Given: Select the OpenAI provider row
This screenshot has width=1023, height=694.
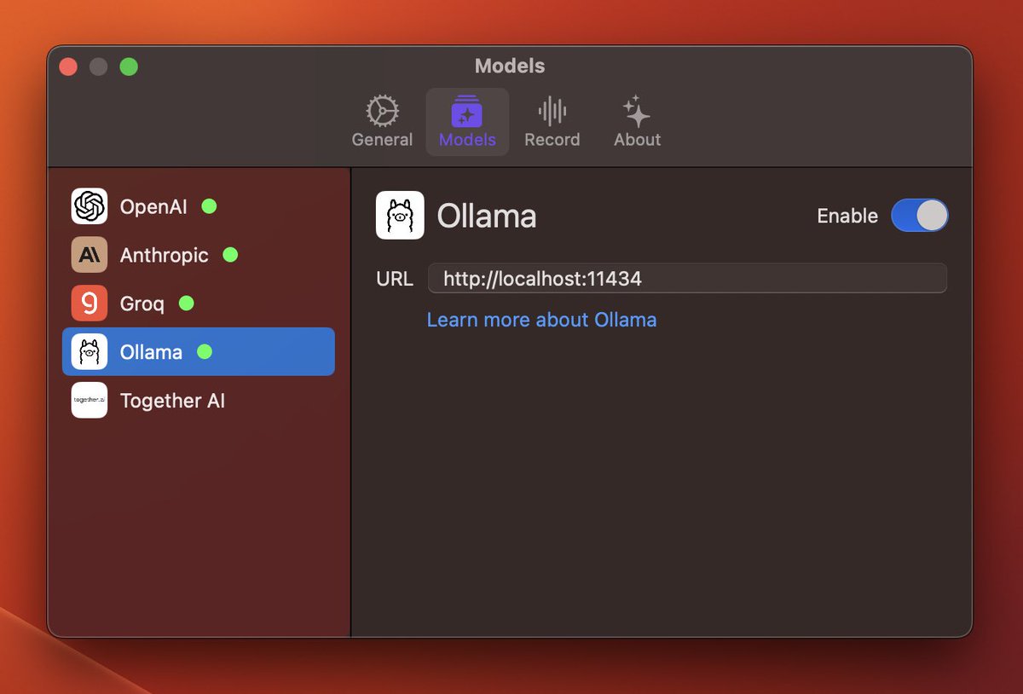Looking at the screenshot, I should pos(199,206).
